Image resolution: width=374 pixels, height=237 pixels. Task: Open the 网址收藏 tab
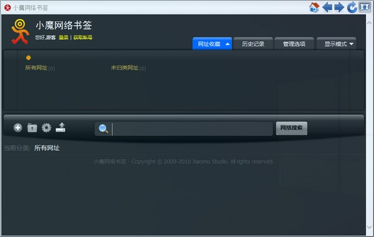pos(212,44)
